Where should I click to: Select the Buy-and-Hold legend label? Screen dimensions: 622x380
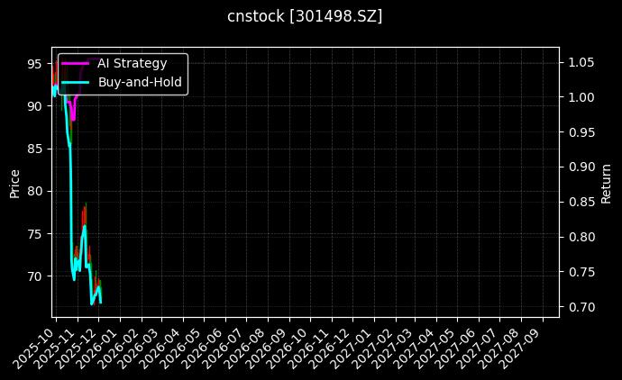[140, 83]
